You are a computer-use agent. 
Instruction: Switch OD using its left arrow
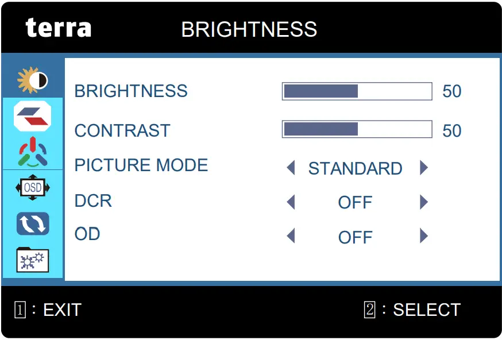coord(291,236)
